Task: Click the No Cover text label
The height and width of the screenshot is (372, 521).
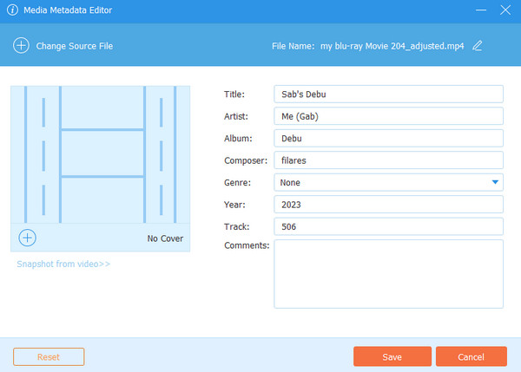Action: pos(165,238)
